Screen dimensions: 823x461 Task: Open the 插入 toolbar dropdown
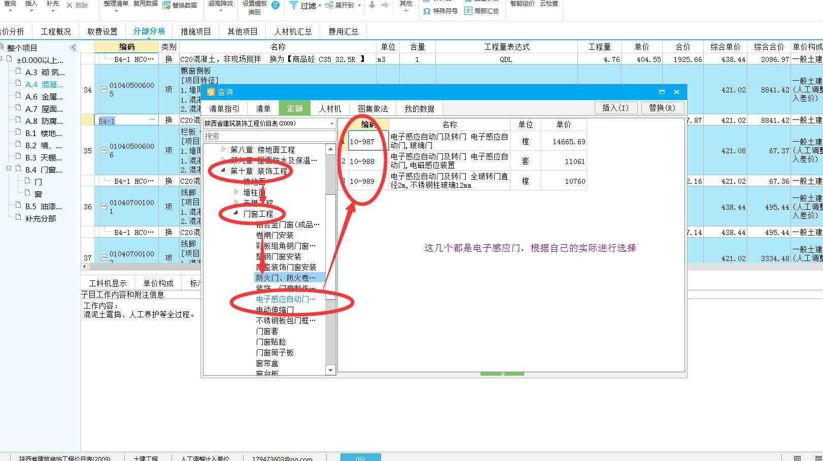[x=31, y=11]
